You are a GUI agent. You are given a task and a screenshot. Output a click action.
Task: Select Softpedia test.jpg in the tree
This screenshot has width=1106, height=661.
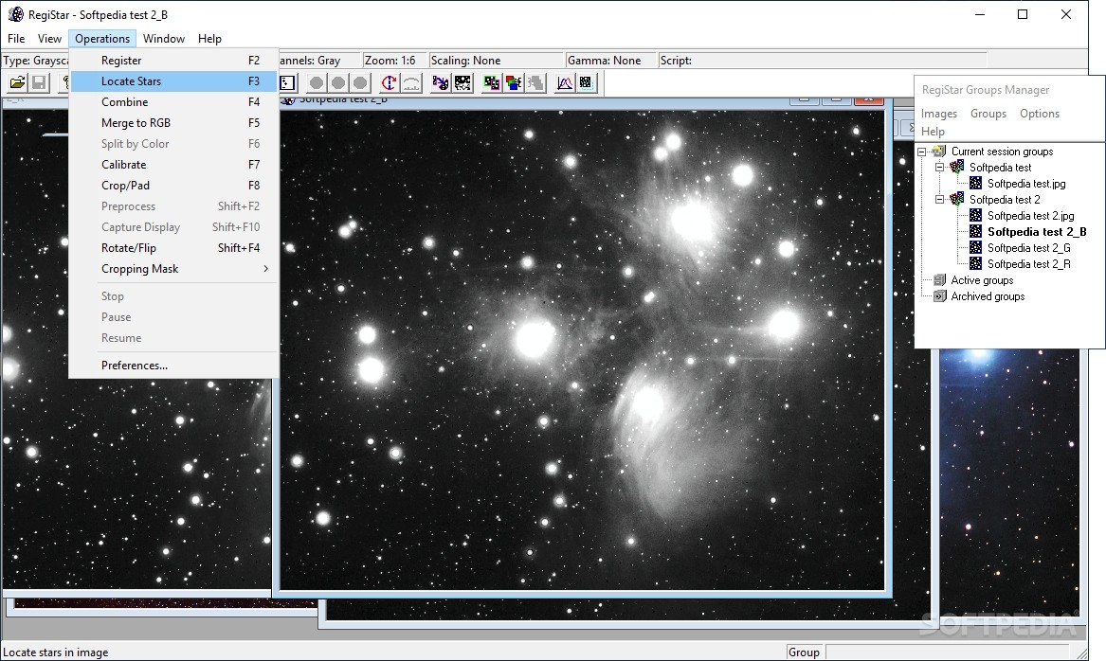point(1026,183)
